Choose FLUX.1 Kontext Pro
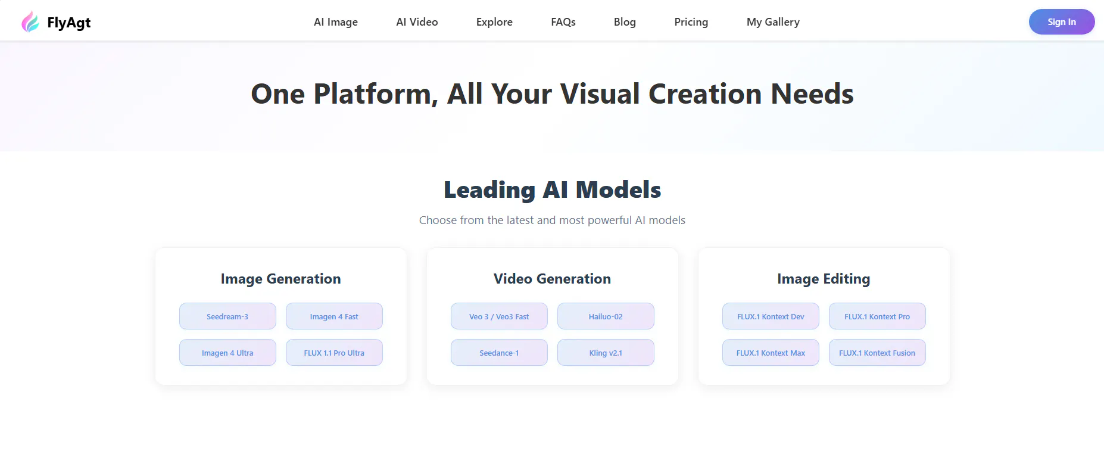 coord(877,316)
